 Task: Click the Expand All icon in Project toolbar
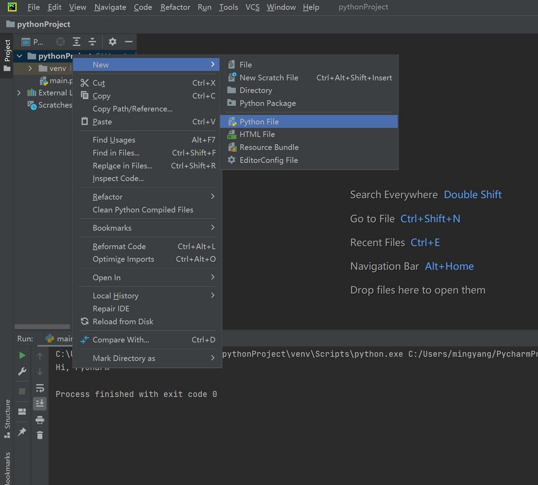(76, 42)
